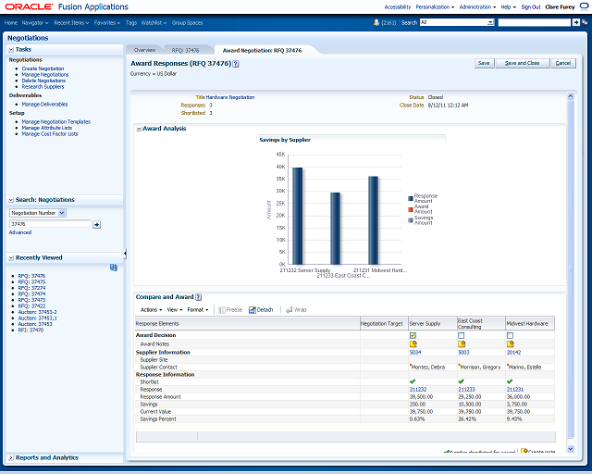Open the View menu in Compare and Award
The image size is (592, 474).
(x=175, y=310)
